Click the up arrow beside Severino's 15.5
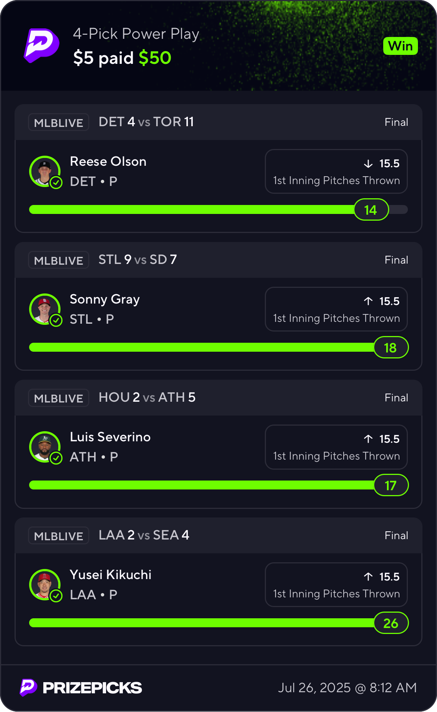Image resolution: width=437 pixels, height=712 pixels. 368,439
